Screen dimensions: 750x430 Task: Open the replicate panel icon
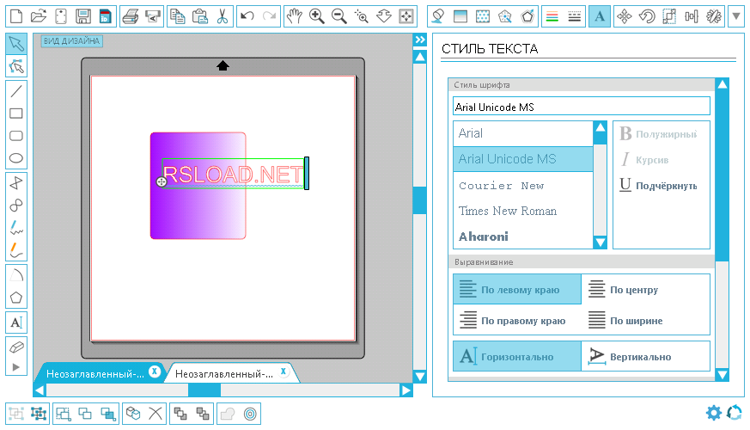(714, 16)
